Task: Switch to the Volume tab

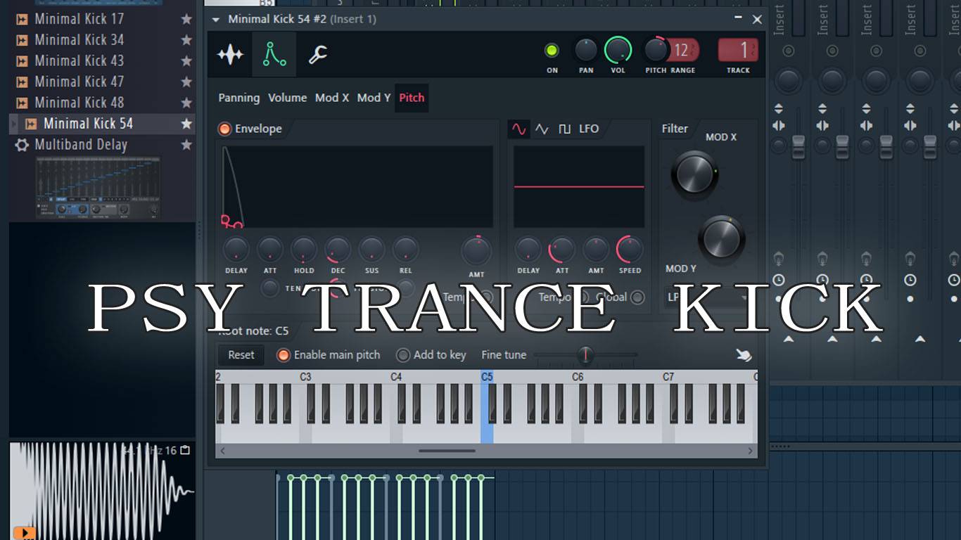Action: [x=288, y=98]
